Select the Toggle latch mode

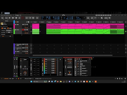point(70,62)
